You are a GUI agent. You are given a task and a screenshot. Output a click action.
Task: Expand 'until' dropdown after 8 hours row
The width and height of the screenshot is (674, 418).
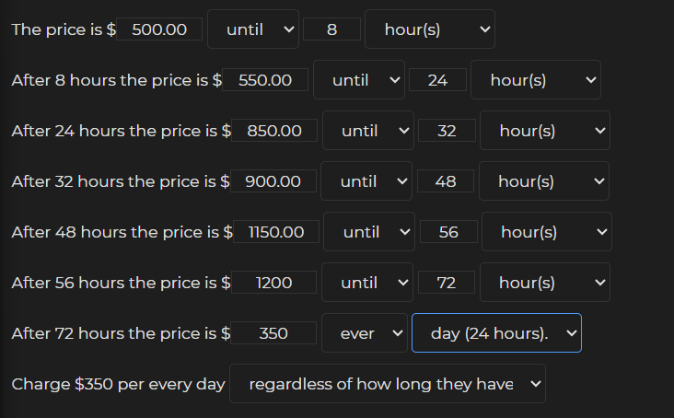(x=358, y=80)
